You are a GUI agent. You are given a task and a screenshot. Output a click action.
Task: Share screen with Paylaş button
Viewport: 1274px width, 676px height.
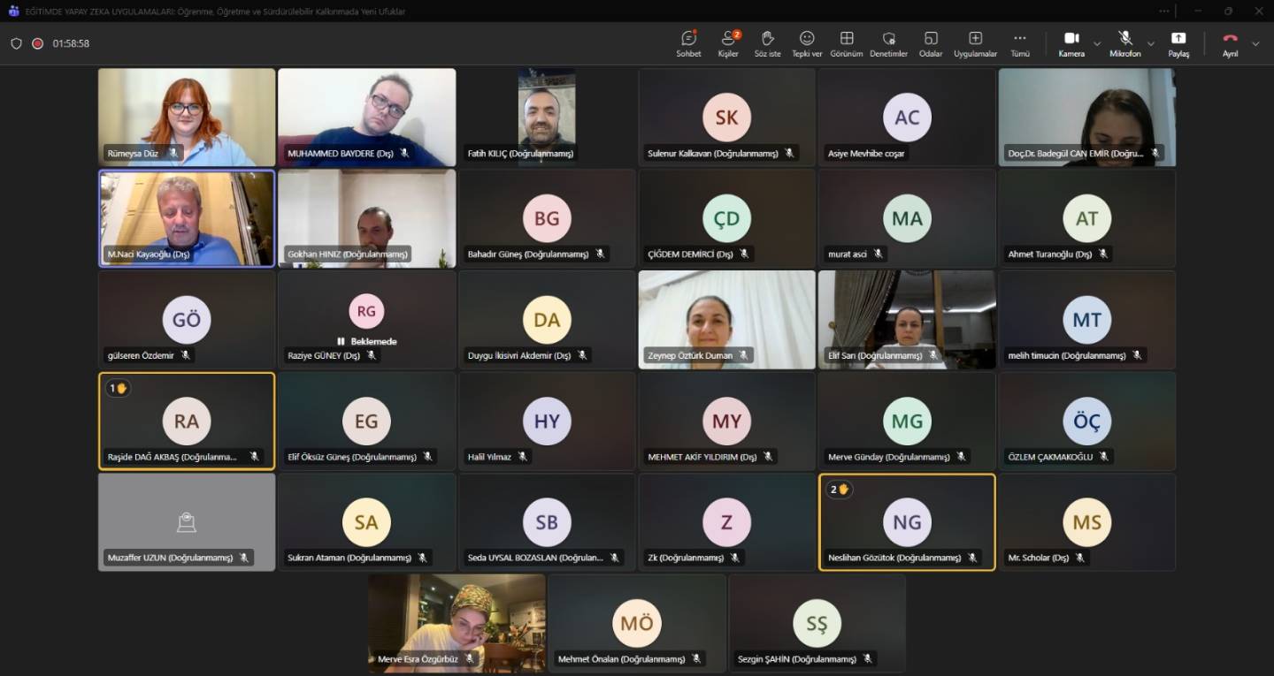click(1178, 43)
